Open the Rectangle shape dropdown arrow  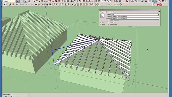[x=44, y=1]
